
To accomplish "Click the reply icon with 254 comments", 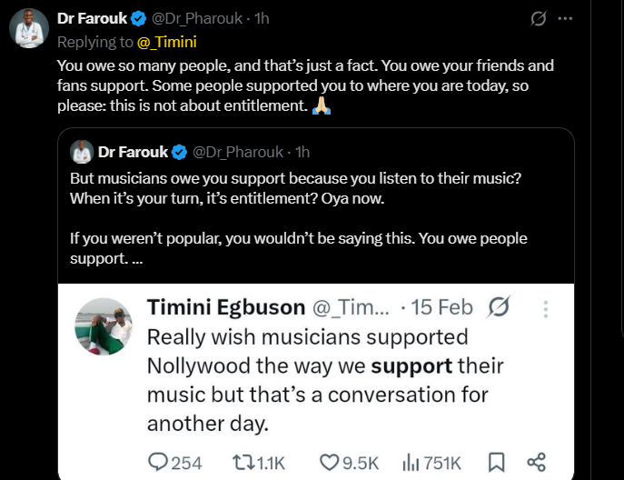I will click(x=160, y=463).
